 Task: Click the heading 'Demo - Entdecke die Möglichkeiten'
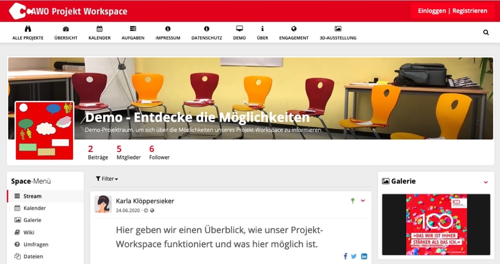[x=197, y=117]
